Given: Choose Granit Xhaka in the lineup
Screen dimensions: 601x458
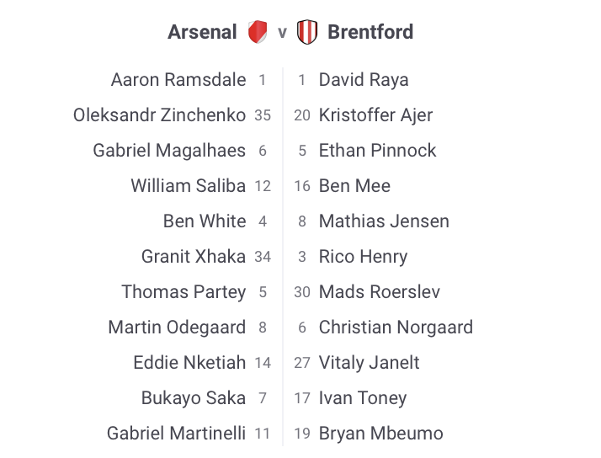Looking at the screenshot, I should coord(194,257).
